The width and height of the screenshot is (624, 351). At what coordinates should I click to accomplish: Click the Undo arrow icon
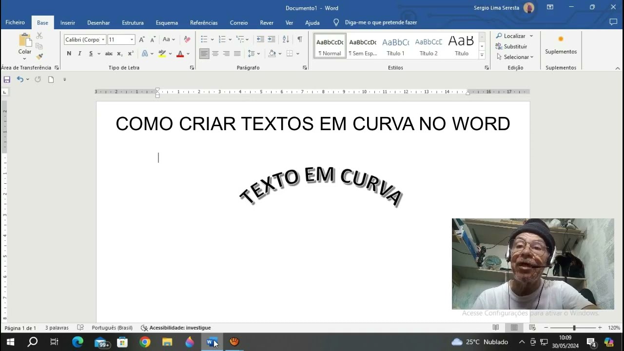click(x=20, y=79)
